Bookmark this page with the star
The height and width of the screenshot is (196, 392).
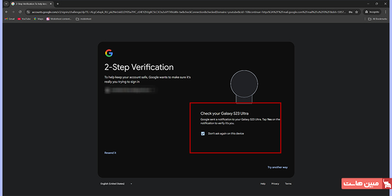357,12
